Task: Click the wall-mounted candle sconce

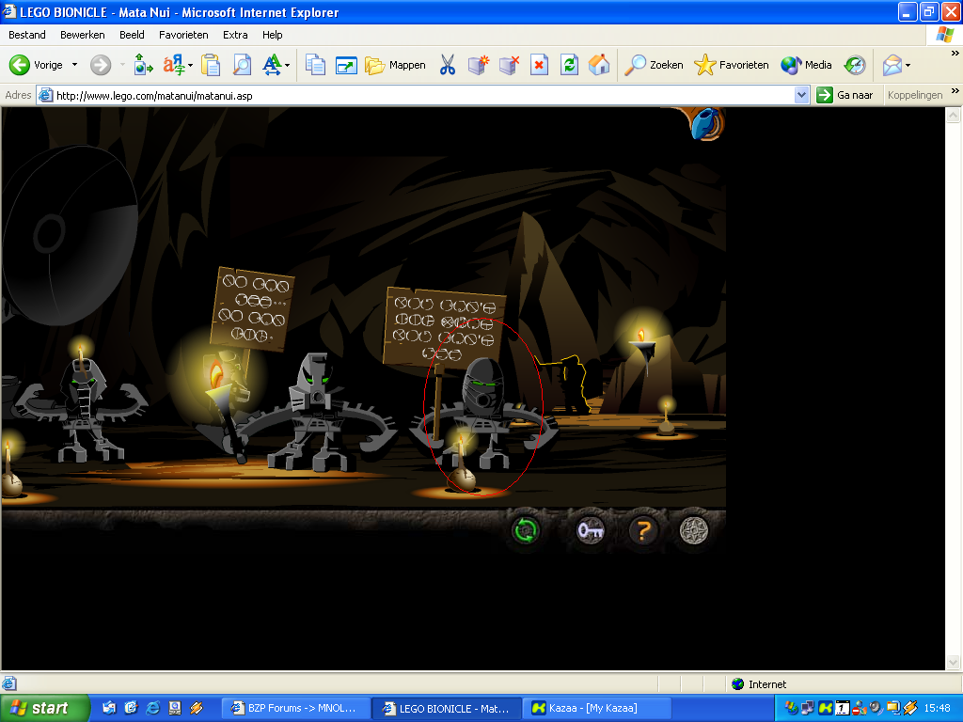Action: click(643, 352)
